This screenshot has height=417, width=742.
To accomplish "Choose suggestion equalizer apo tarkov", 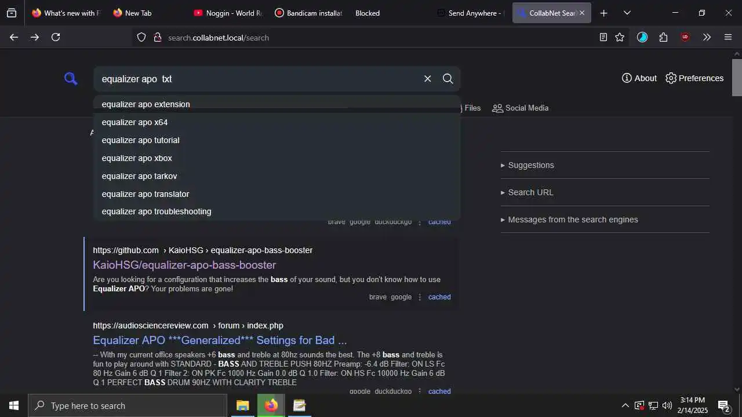I will [x=277, y=176].
